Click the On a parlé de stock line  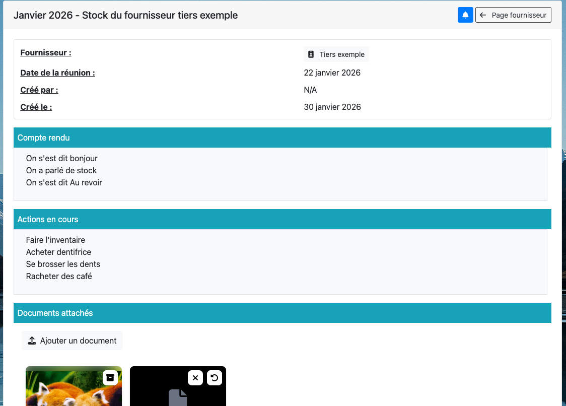tap(61, 170)
